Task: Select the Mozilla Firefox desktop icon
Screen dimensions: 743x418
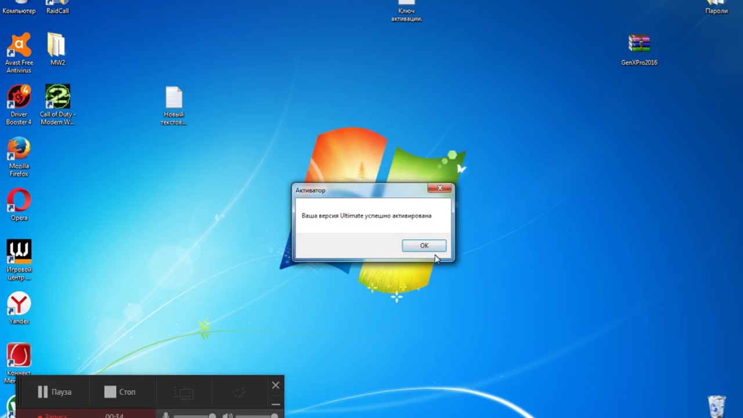Action: 19,157
